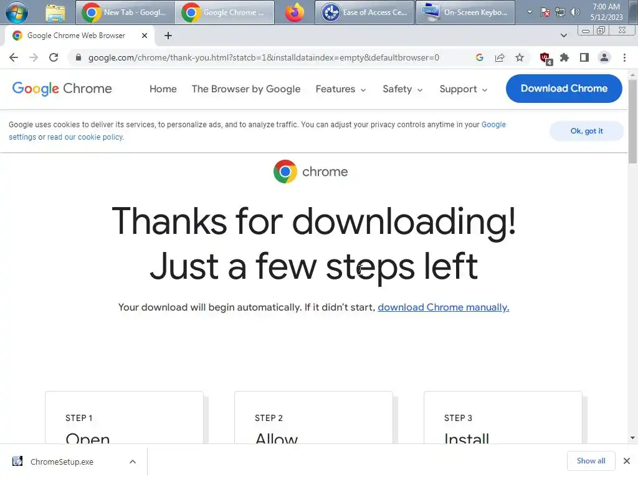
Task: Launch Firefox from the taskbar
Action: click(295, 12)
